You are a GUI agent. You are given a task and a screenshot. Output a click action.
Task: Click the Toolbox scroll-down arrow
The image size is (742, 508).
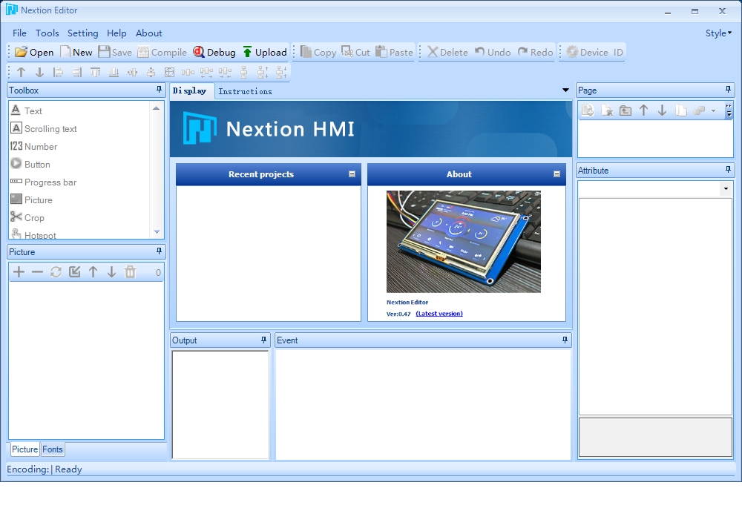157,232
